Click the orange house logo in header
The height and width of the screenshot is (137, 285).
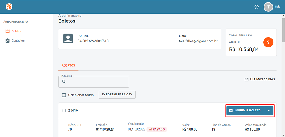[x=9, y=7]
